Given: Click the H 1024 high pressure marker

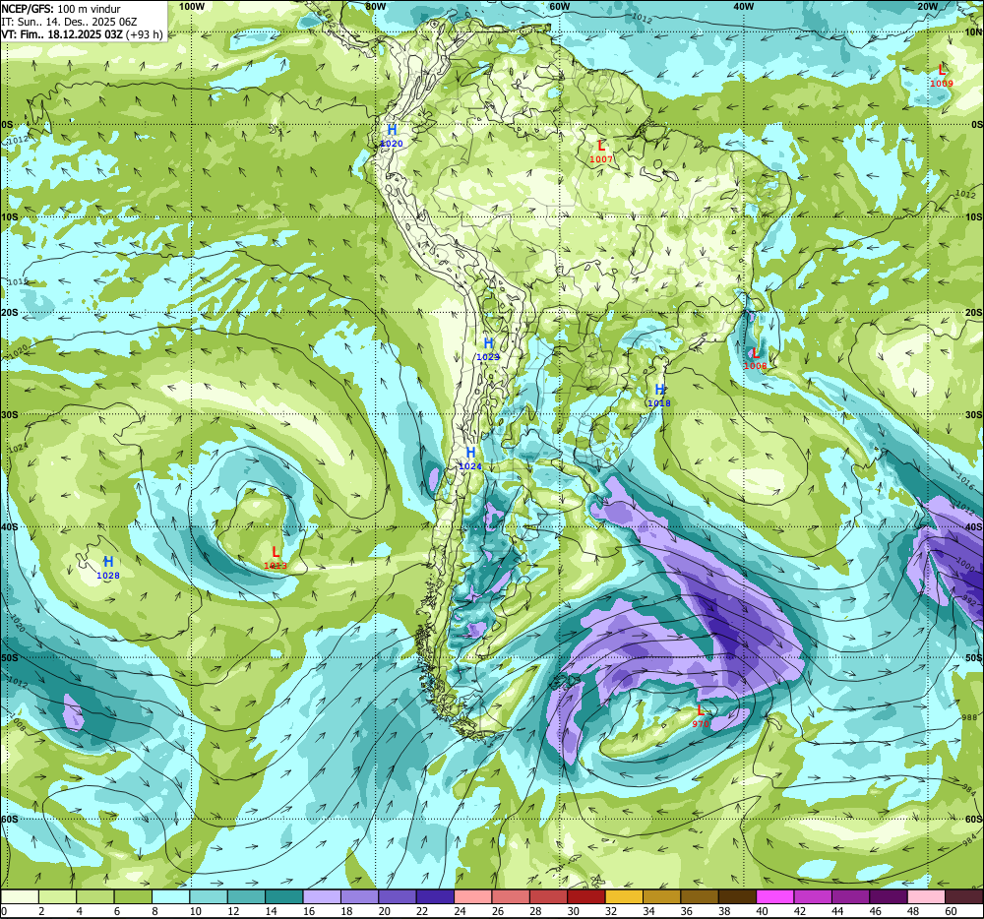Looking at the screenshot, I should click(470, 459).
